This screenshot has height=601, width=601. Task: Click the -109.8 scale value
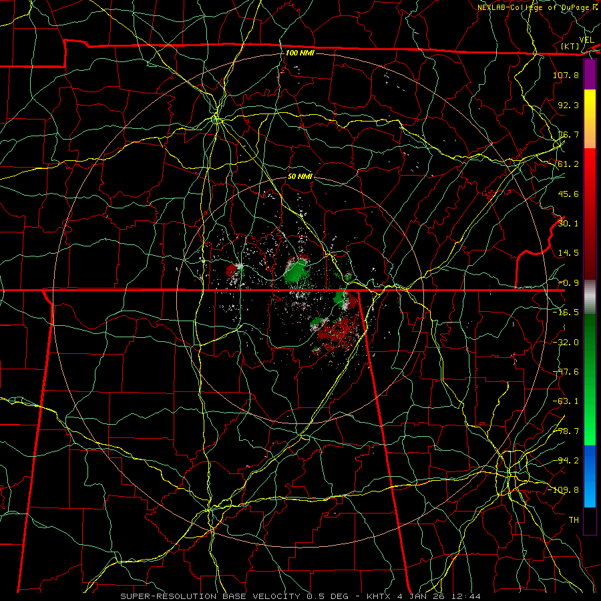click(x=564, y=490)
